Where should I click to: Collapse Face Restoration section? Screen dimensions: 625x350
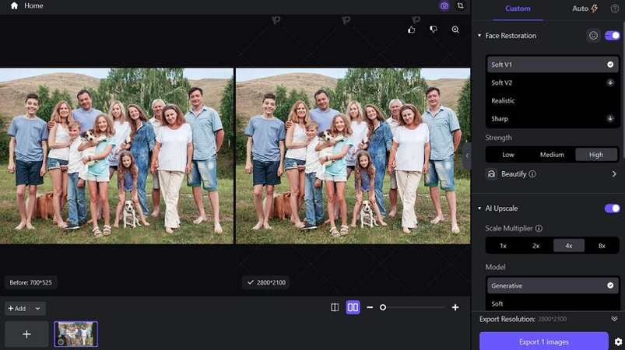(479, 36)
